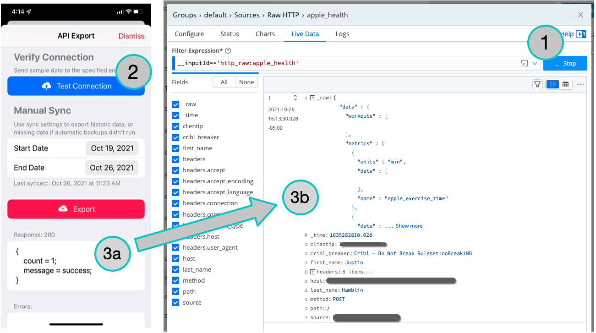596x333 pixels.
Task: Open the three-dot more options menu
Action: tap(580, 84)
